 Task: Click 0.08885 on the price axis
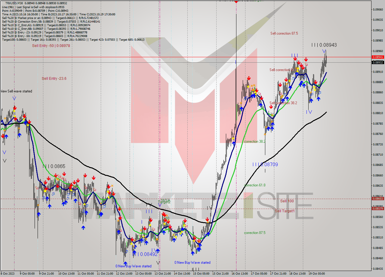tap(378, 82)
